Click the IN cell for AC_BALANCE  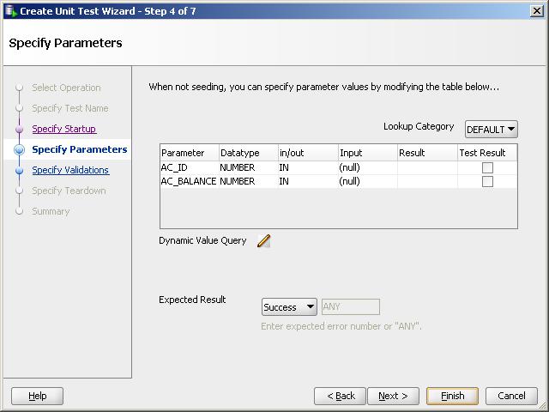[x=308, y=181]
